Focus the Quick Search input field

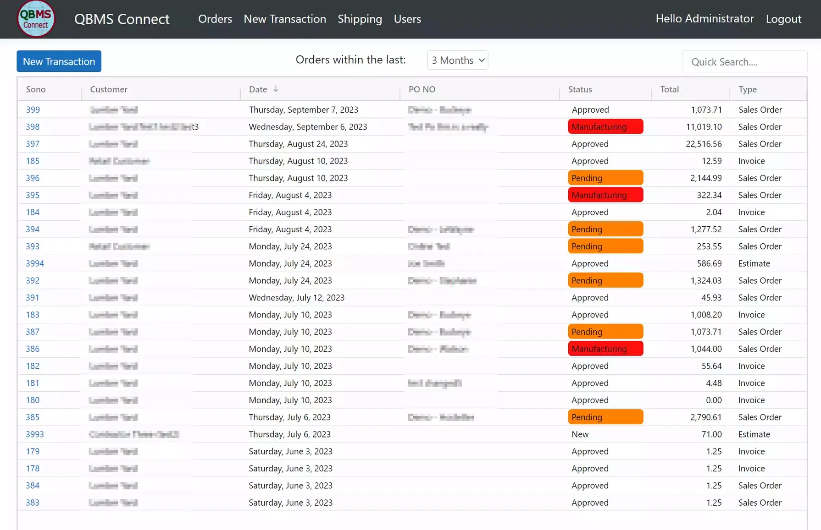point(744,62)
